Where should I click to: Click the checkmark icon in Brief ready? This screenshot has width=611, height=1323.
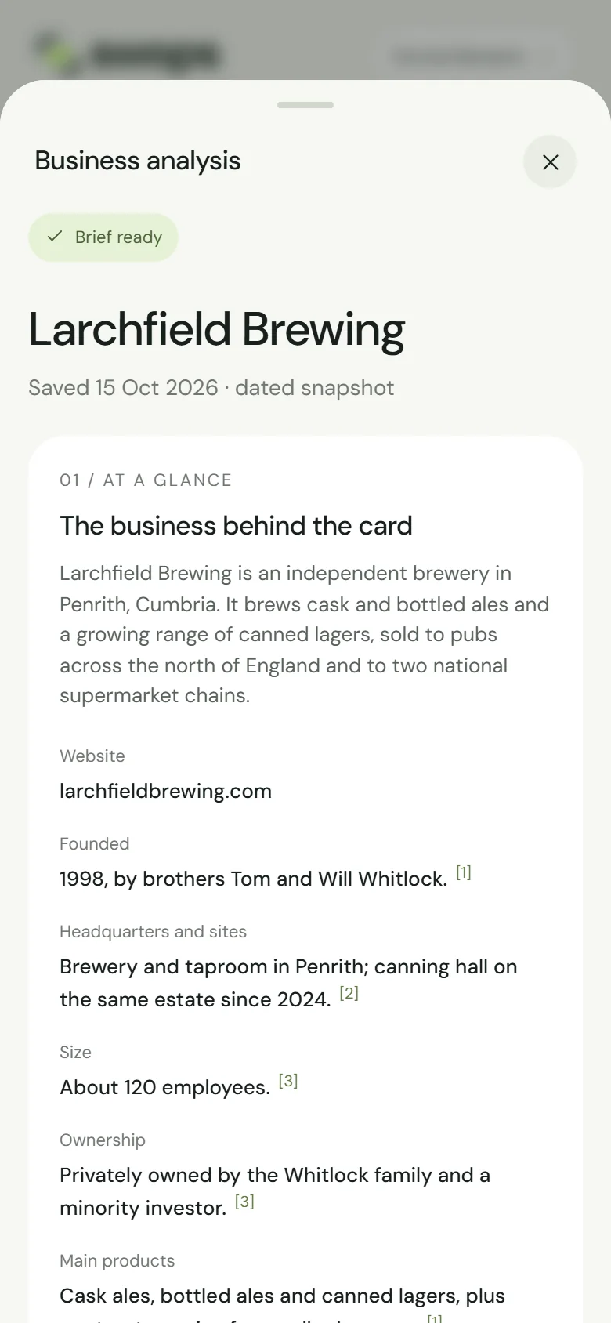click(x=55, y=237)
